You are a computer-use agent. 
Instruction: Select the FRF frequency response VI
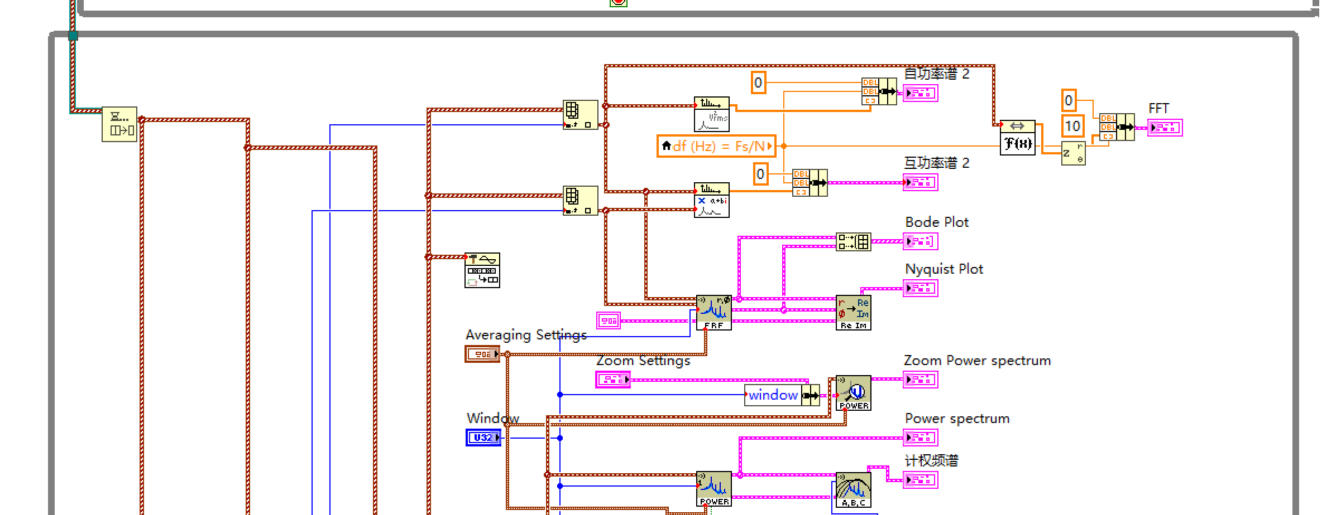(x=714, y=313)
